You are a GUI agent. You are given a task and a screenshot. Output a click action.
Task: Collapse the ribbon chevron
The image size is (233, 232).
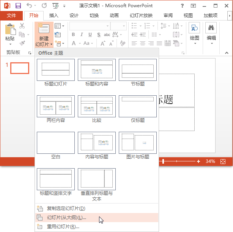coord(227,53)
